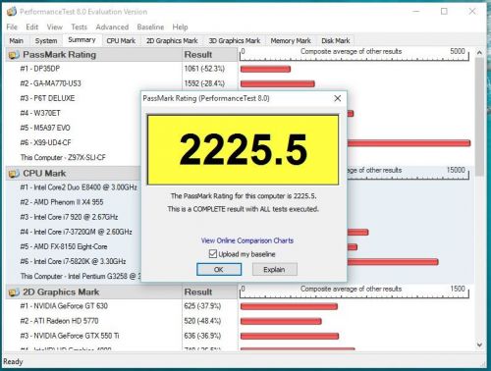Click the result value '1592 (-28.4%)'

[204, 83]
